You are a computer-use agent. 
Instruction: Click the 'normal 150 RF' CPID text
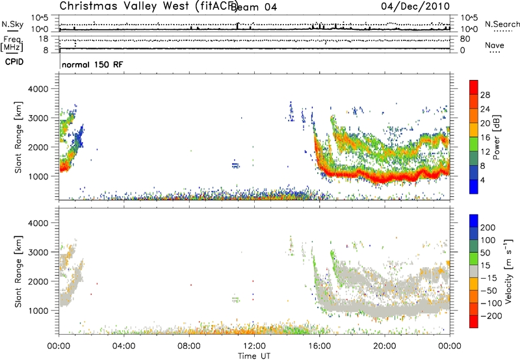click(92, 64)
